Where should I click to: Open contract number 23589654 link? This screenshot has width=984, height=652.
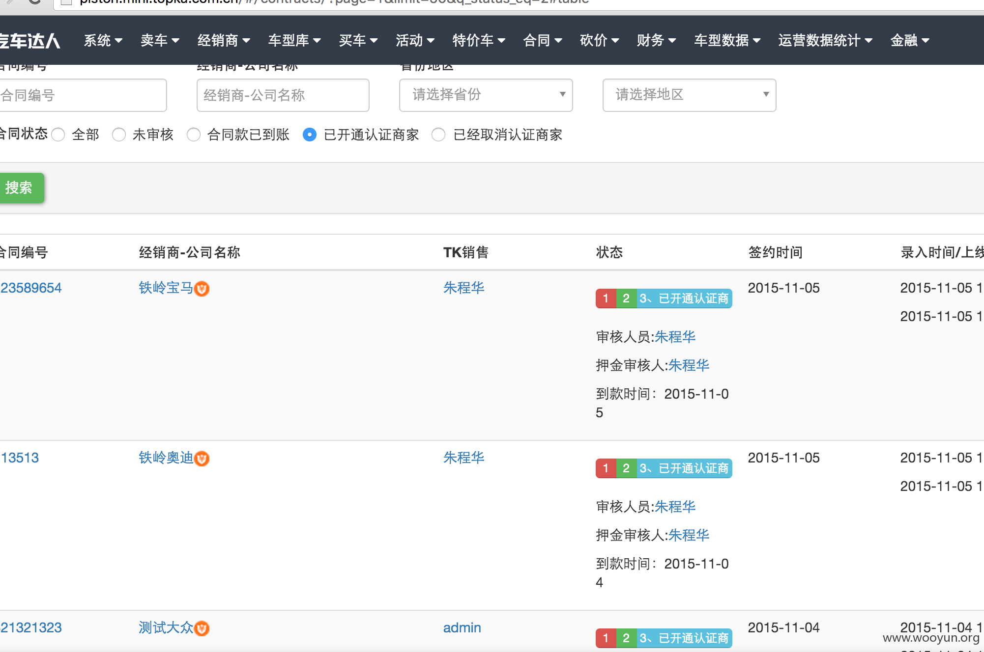[x=31, y=288]
